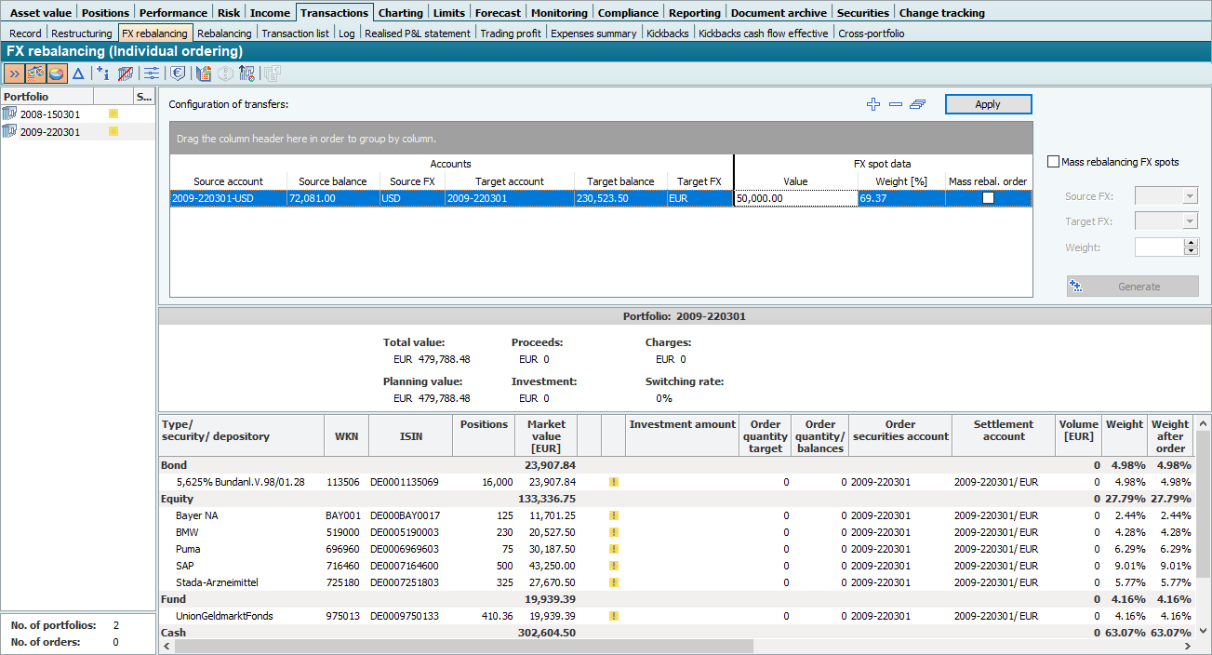Enable Mass rebalancing FX spots checkbox
The height and width of the screenshot is (655, 1212).
[1053, 162]
